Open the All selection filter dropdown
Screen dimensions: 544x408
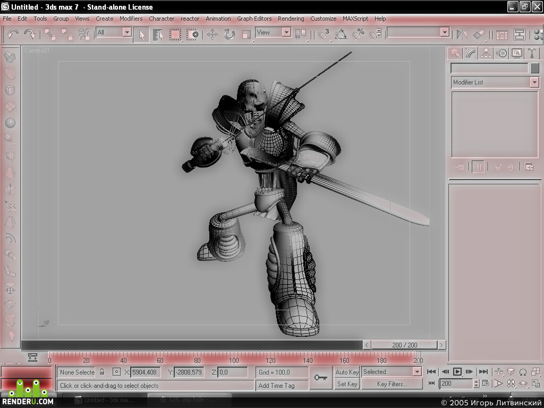(x=114, y=32)
